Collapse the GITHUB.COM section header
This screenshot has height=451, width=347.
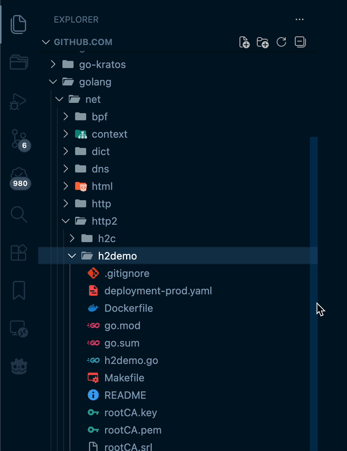point(83,42)
